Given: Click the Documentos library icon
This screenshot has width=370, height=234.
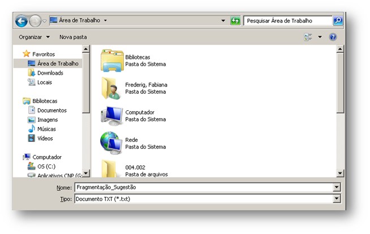Looking at the screenshot, I should (31, 110).
